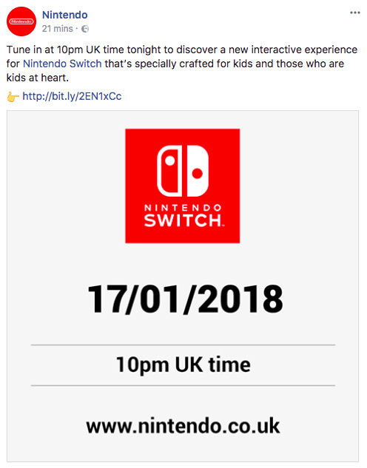Click the Joy-Con symbol in logo
367x468 pixels.
(x=183, y=171)
